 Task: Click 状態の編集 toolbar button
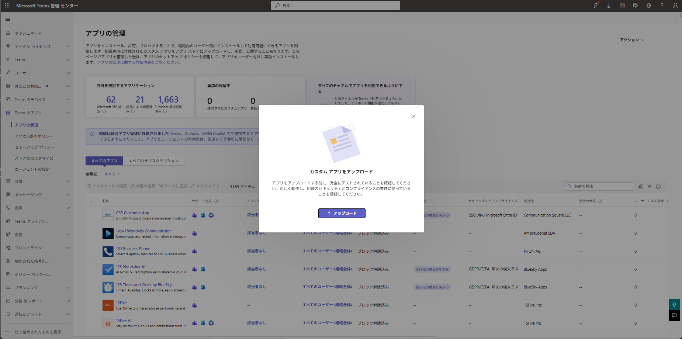[143, 186]
